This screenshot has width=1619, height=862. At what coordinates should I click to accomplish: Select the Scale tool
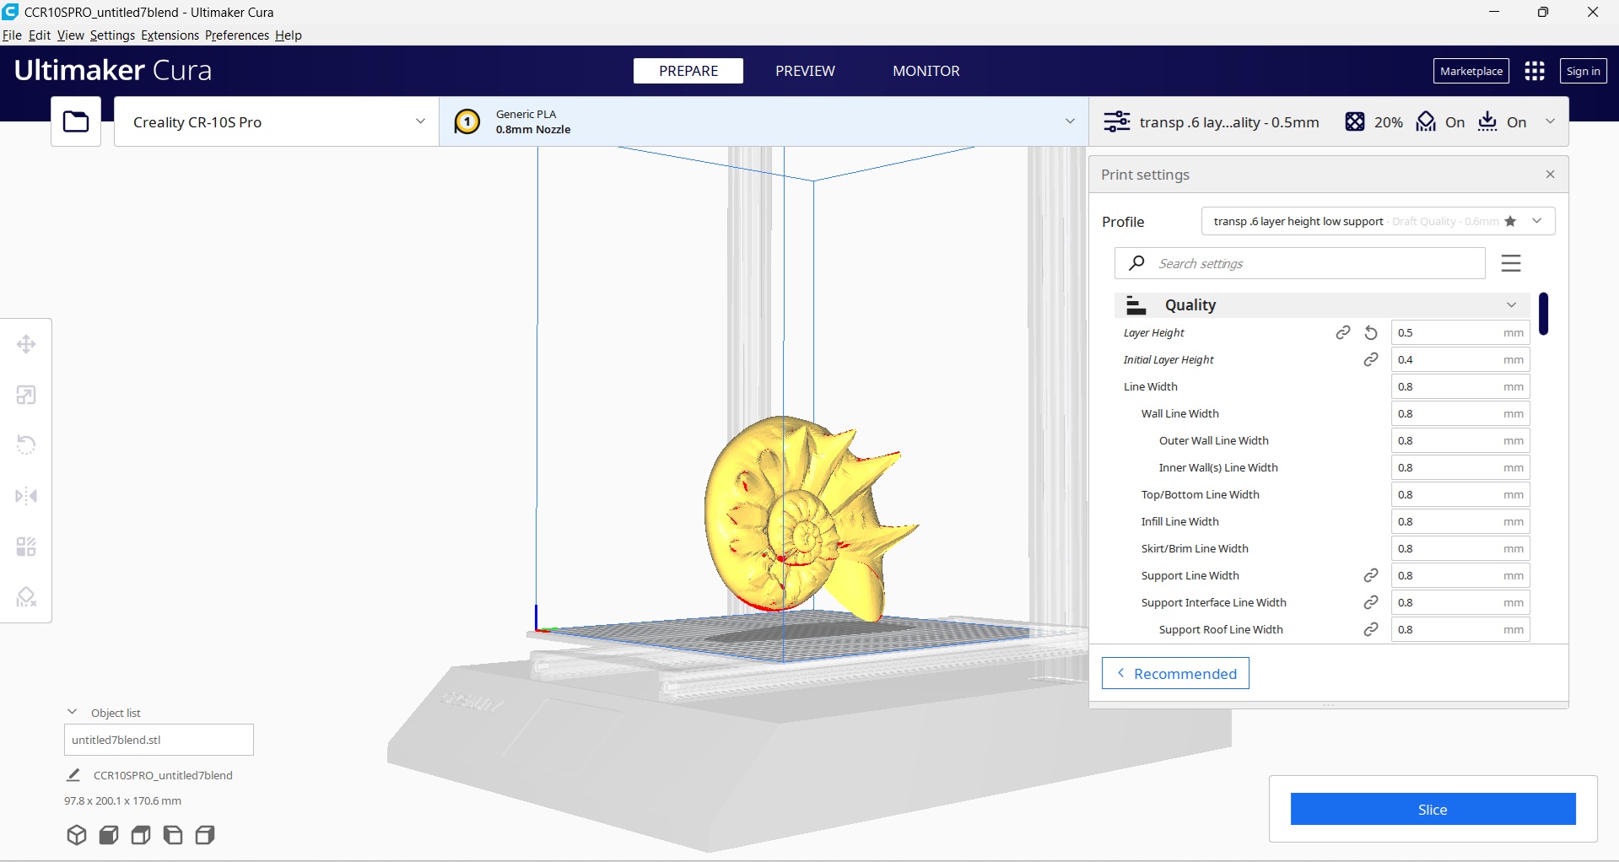tap(26, 395)
